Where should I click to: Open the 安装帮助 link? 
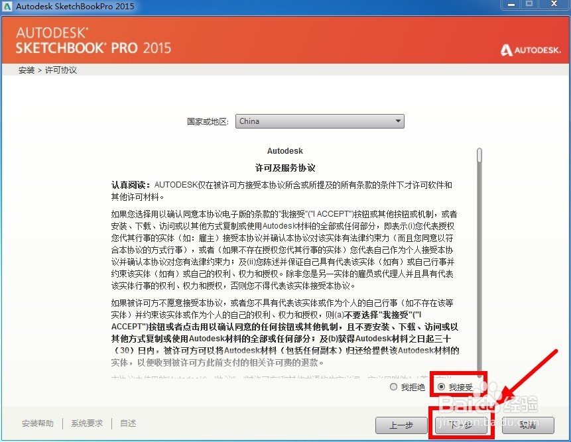pyautogui.click(x=38, y=423)
